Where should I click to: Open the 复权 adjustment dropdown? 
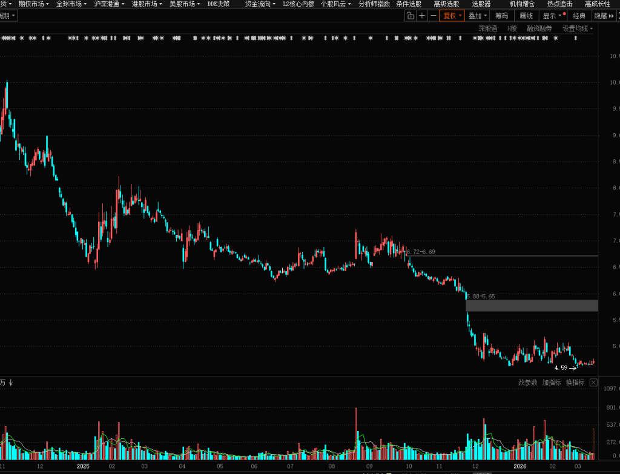pos(452,16)
